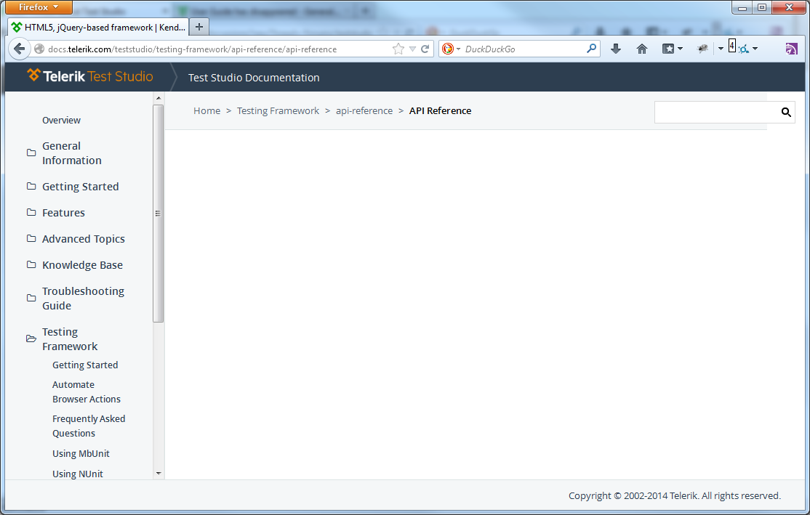The height and width of the screenshot is (515, 810).
Task: Collapse the open Testing Framework folder icon
Action: (31, 339)
